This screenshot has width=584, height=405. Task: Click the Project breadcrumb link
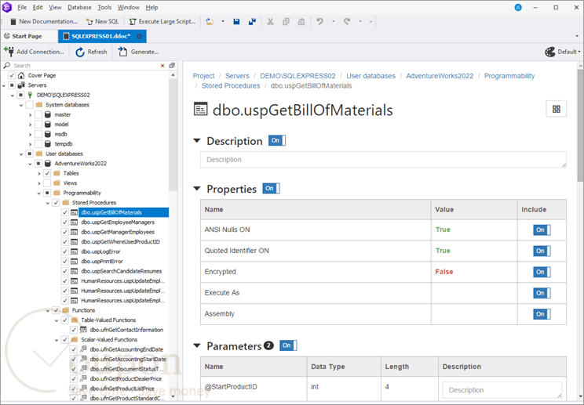[204, 76]
